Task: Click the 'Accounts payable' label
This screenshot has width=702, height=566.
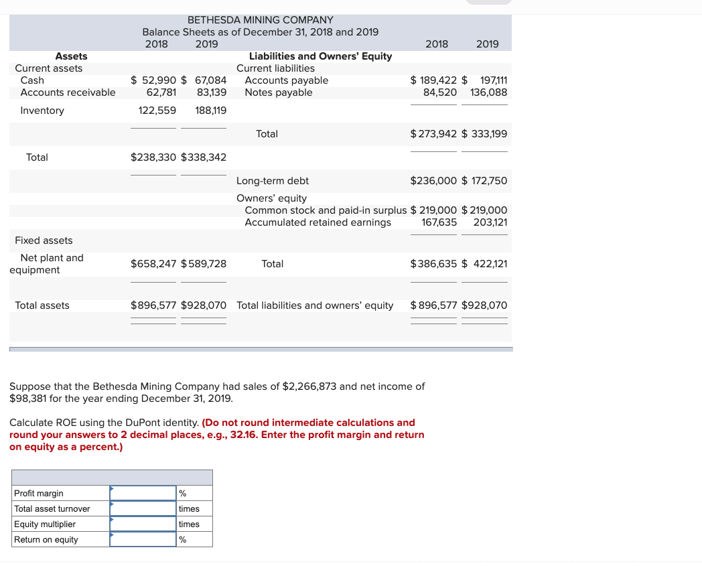Action: click(x=287, y=80)
